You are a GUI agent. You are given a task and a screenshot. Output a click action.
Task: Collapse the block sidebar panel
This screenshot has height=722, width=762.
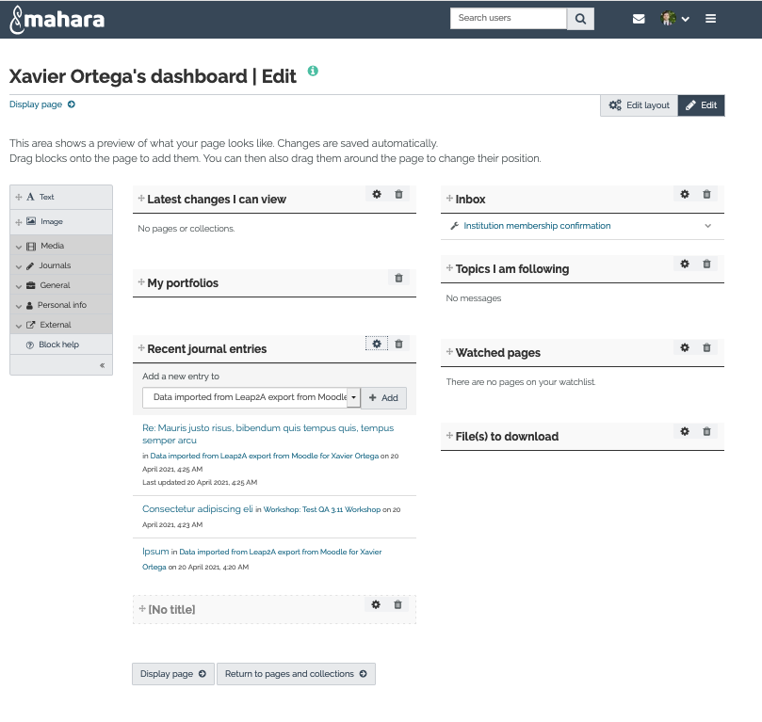[102, 365]
